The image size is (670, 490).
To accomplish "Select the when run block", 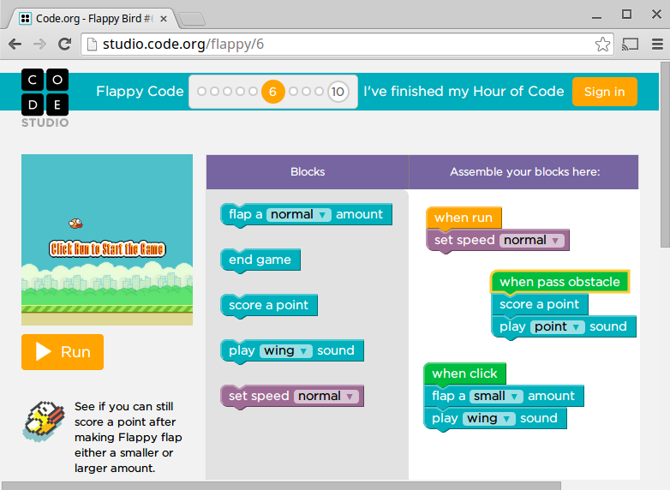I will tap(464, 218).
